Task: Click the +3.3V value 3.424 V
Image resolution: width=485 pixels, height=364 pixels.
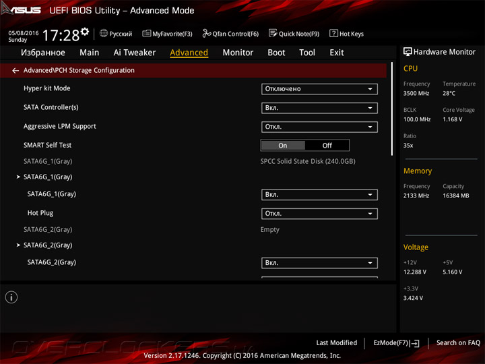Action: (413, 298)
